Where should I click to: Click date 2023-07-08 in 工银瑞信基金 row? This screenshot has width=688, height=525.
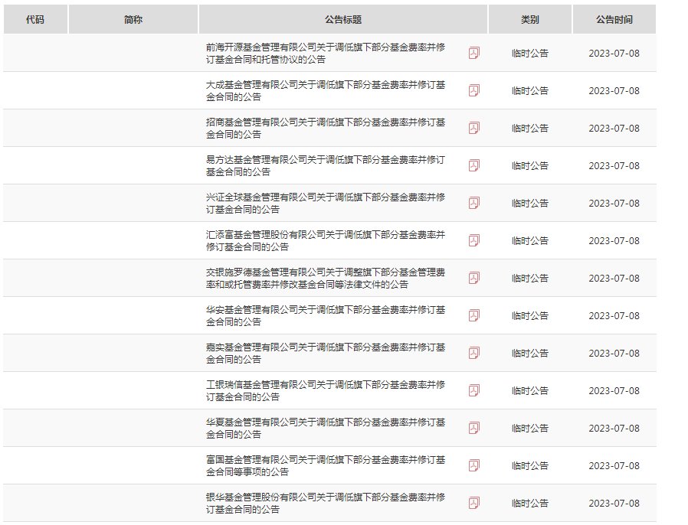click(614, 390)
